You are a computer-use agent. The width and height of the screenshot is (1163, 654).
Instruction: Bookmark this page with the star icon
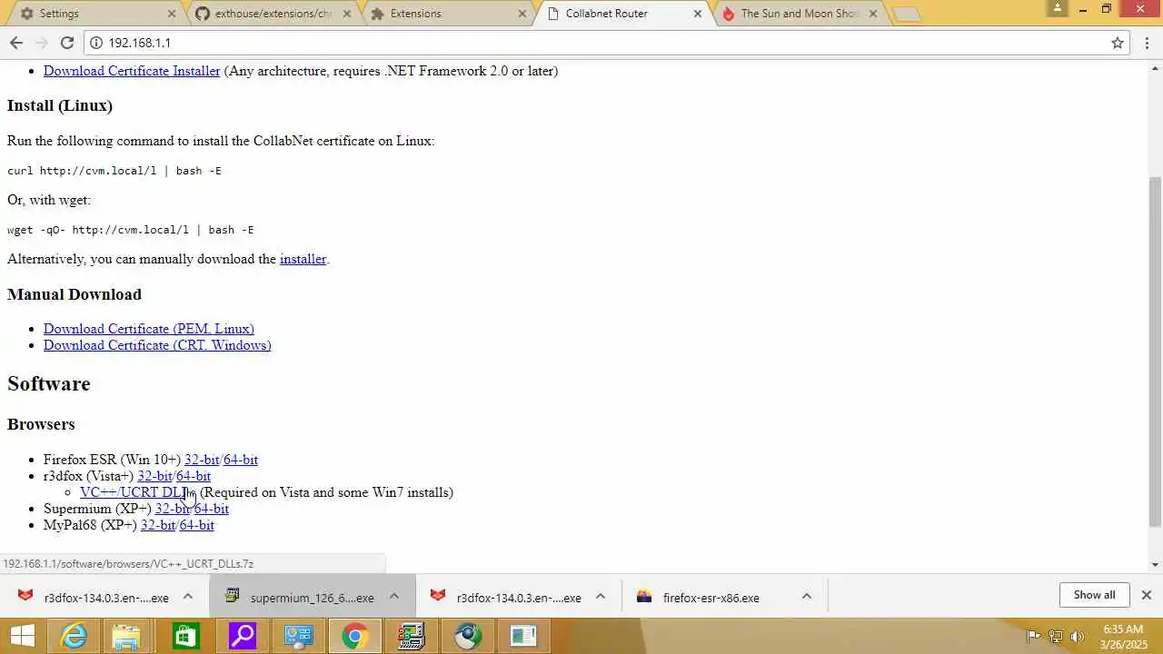coord(1118,43)
